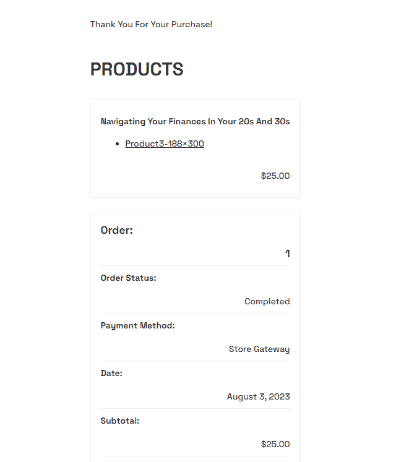This screenshot has height=462, width=396.
Task: Click the divider line below the order date
Action: 195,409
